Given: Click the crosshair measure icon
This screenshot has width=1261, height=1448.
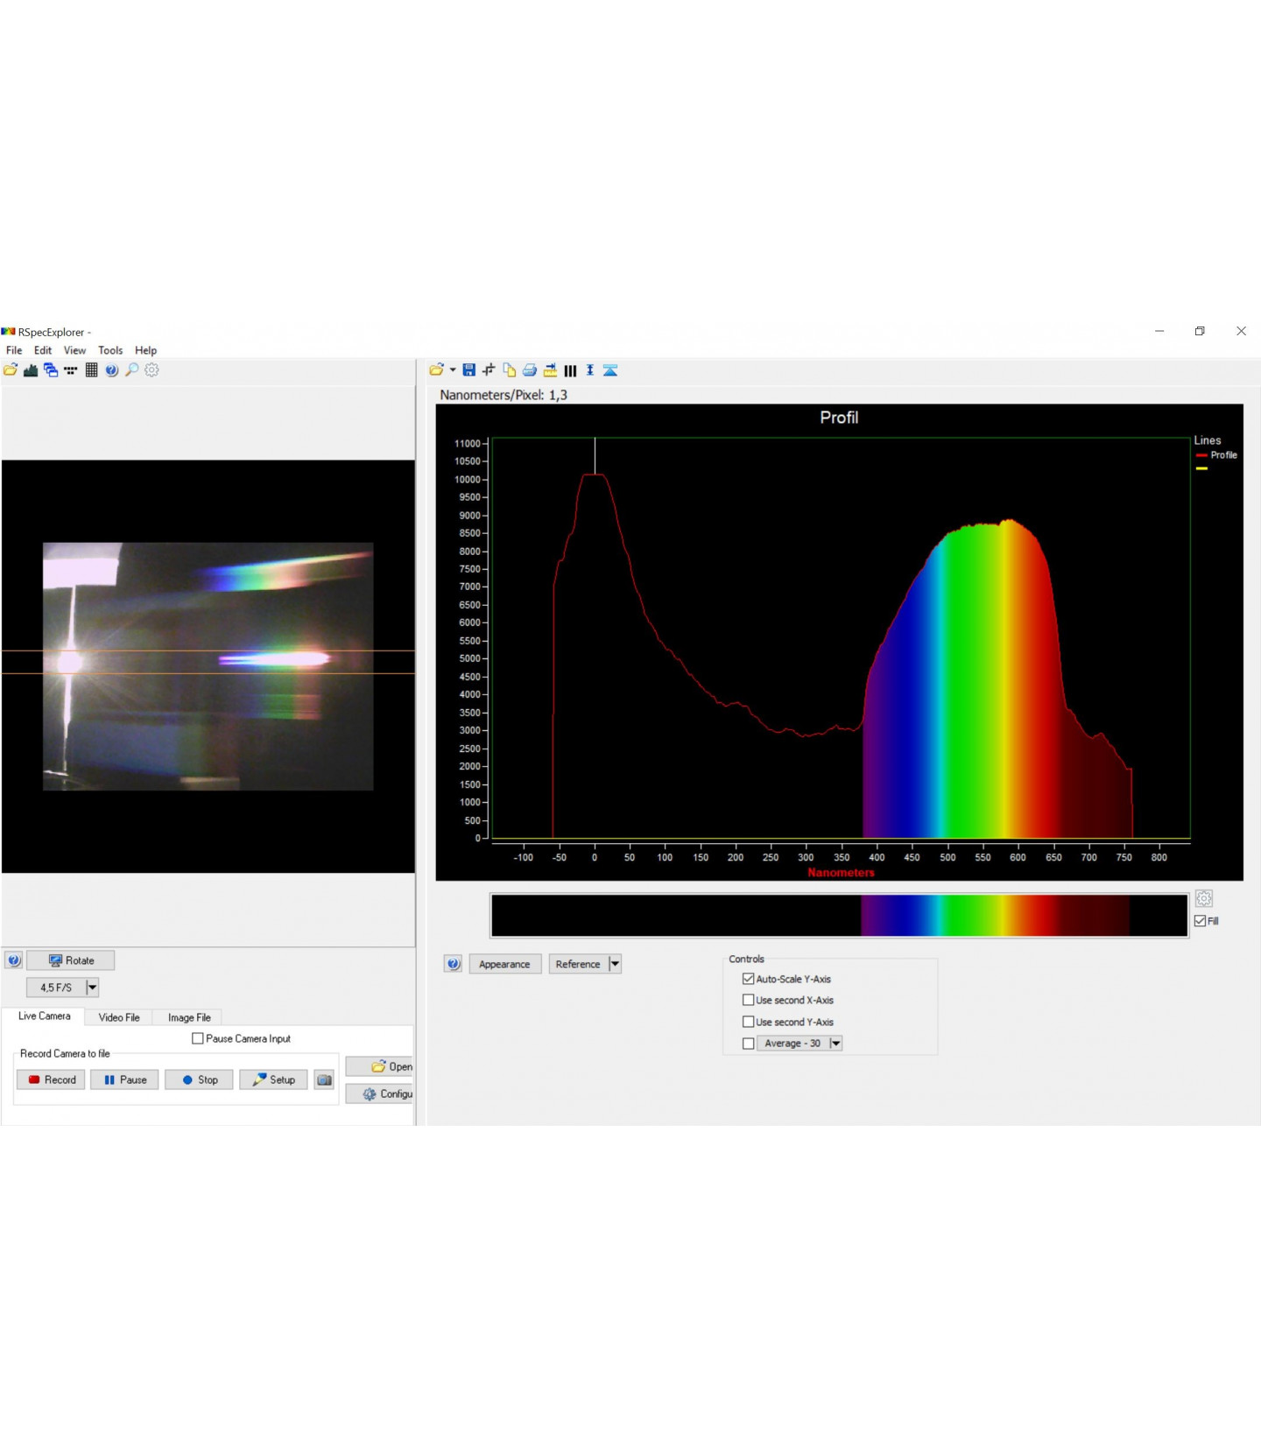Looking at the screenshot, I should [489, 370].
